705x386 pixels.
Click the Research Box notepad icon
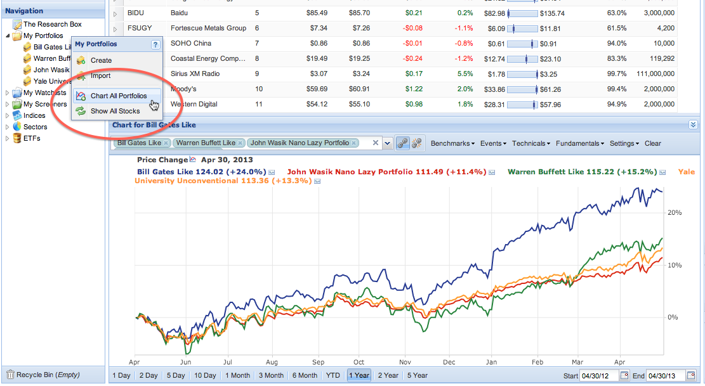(17, 24)
